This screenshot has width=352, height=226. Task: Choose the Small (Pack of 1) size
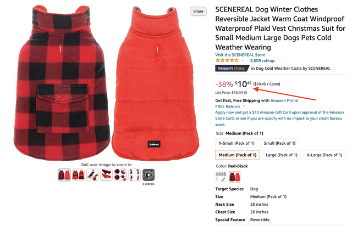[x=279, y=143]
